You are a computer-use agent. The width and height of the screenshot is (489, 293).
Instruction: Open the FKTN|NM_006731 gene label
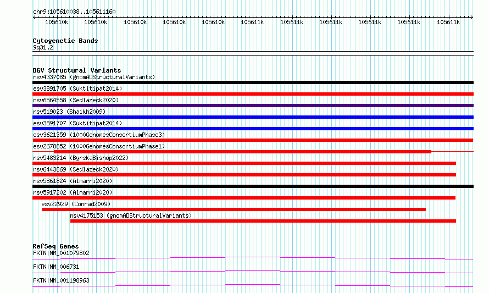click(x=56, y=267)
